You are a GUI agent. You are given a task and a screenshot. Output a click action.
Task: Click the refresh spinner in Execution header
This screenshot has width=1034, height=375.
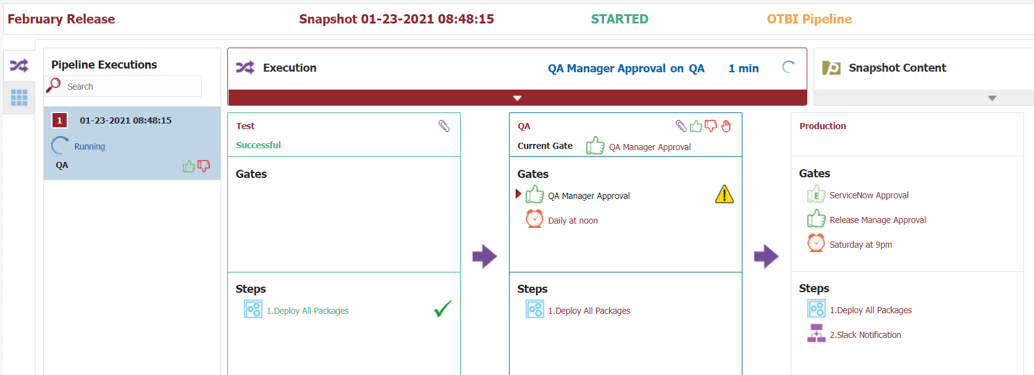pyautogui.click(x=788, y=67)
